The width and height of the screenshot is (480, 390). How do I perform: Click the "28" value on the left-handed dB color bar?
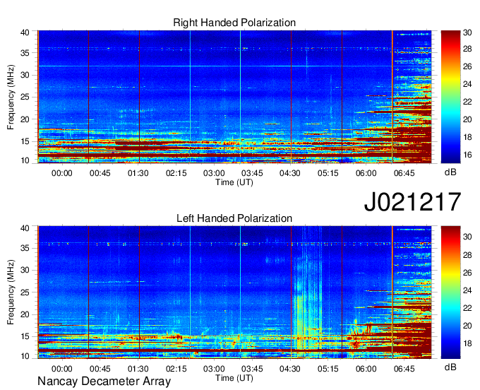pyautogui.click(x=467, y=255)
